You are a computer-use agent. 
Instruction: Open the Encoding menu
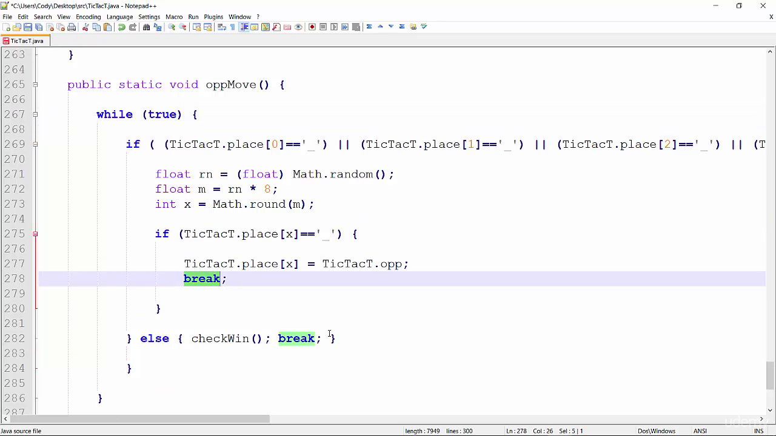click(x=89, y=17)
